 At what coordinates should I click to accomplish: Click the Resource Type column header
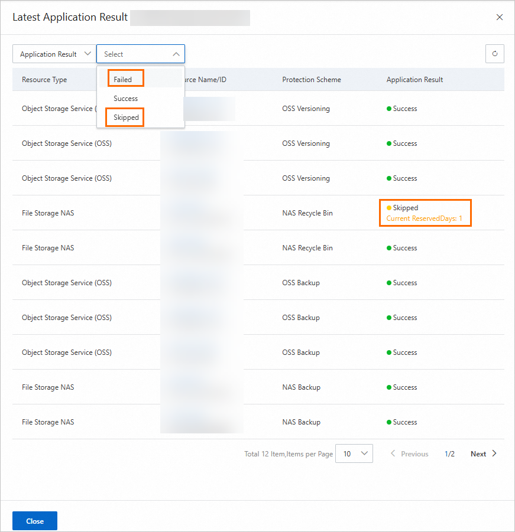point(44,79)
